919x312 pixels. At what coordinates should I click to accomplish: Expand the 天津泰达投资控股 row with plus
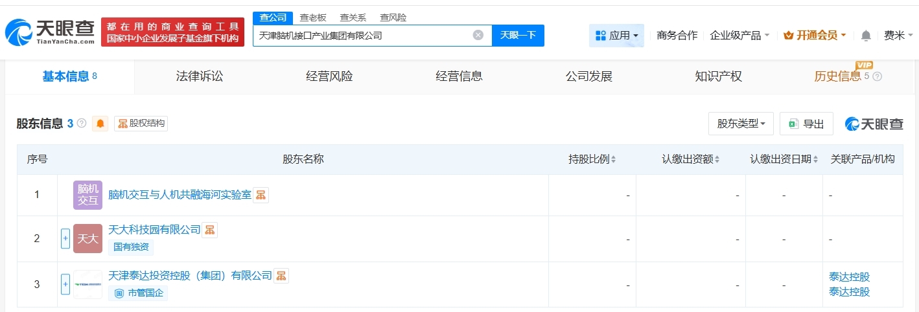tap(65, 284)
